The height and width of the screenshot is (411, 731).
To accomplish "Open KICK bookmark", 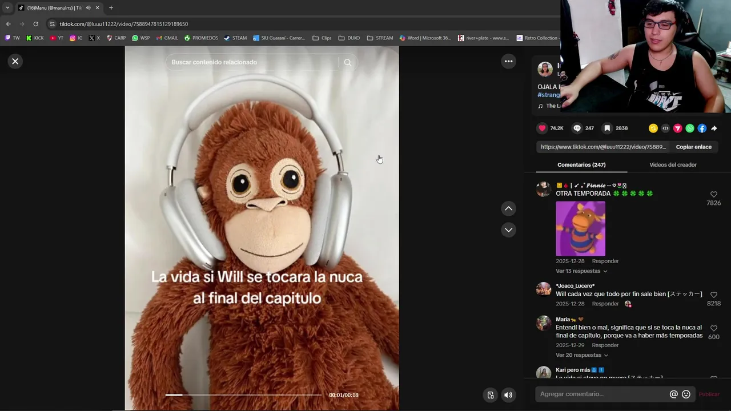I will 35,38.
